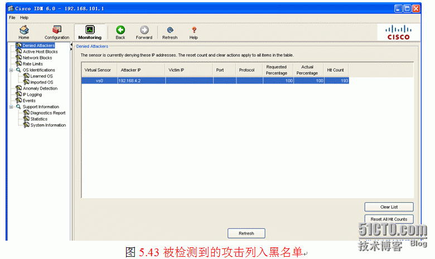Screen dimensions: 435x259
Task: Click the OS Identifications magnifier icon
Action: (x=18, y=70)
